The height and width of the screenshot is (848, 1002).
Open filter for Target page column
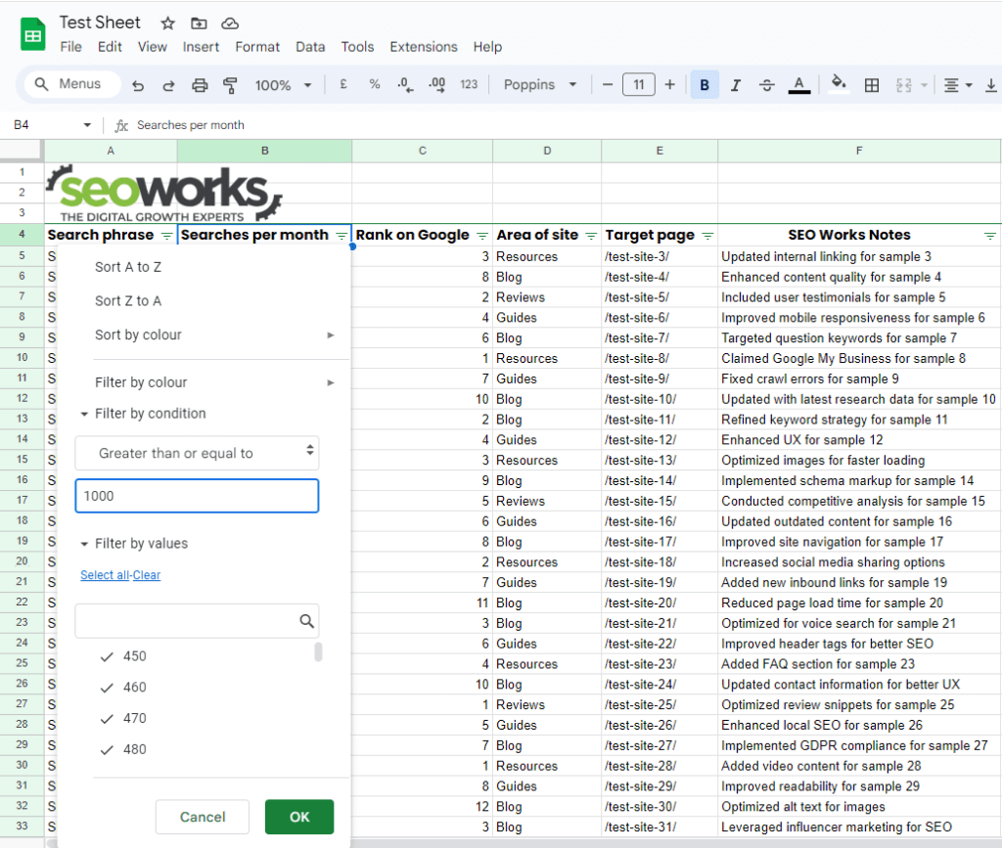point(707,237)
